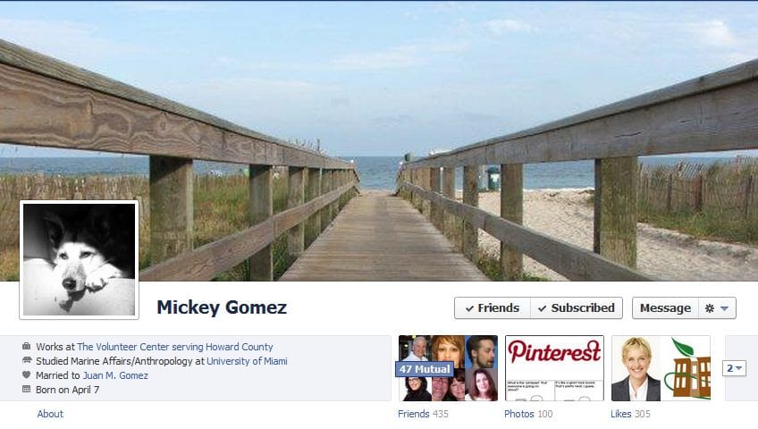Open University of Miami link
Viewport: 758px width, 429px height.
[247, 361]
